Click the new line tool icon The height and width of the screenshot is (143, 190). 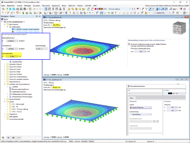(x=8, y=13)
